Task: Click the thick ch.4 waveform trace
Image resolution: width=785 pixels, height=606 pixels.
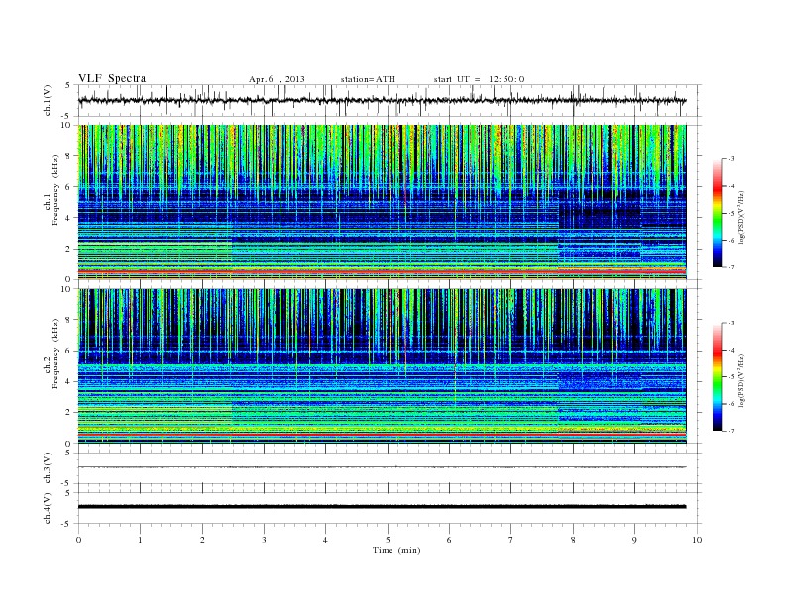Action: [x=383, y=507]
